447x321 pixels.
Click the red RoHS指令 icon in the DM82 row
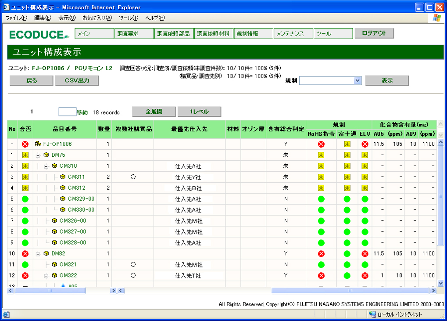321,254
